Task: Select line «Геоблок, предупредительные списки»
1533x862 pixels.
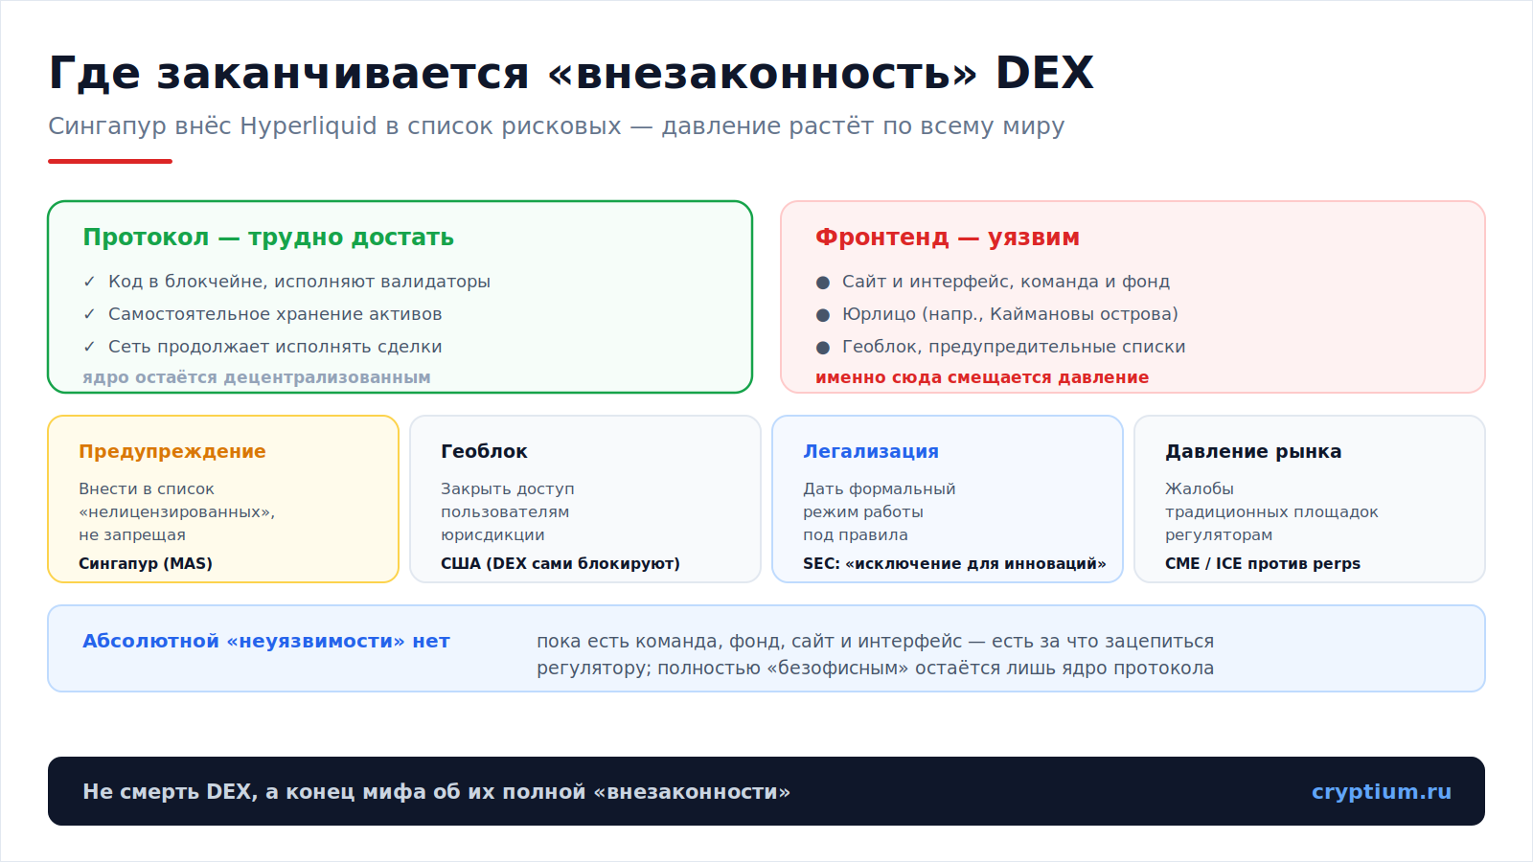Action: 1014,347
